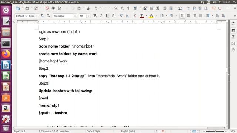Update selected paragraph style
The image size is (237, 133).
[42, 16]
